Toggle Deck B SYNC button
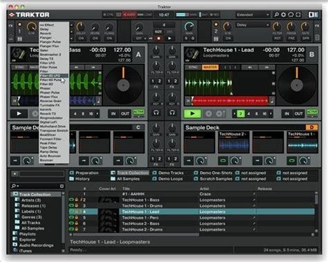This screenshot has width=328, height=262. [x=193, y=67]
